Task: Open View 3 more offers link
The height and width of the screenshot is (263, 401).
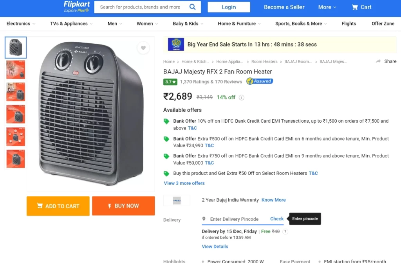Action: (x=184, y=183)
